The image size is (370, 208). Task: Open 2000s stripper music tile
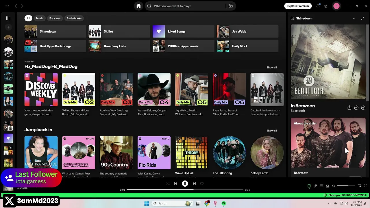(x=184, y=46)
